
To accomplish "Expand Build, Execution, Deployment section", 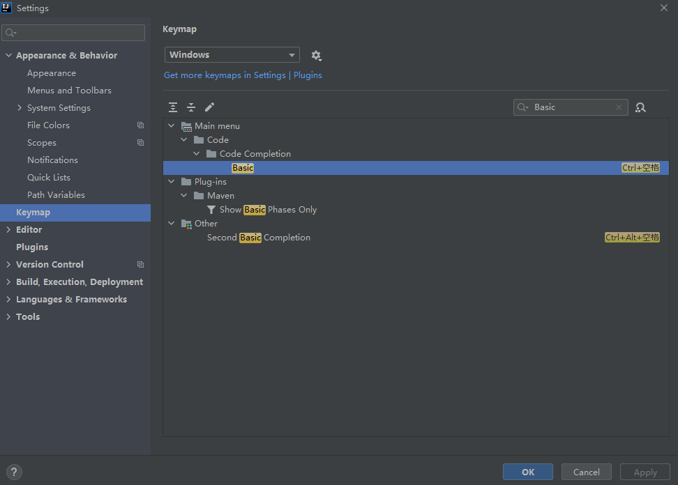I will tap(8, 282).
